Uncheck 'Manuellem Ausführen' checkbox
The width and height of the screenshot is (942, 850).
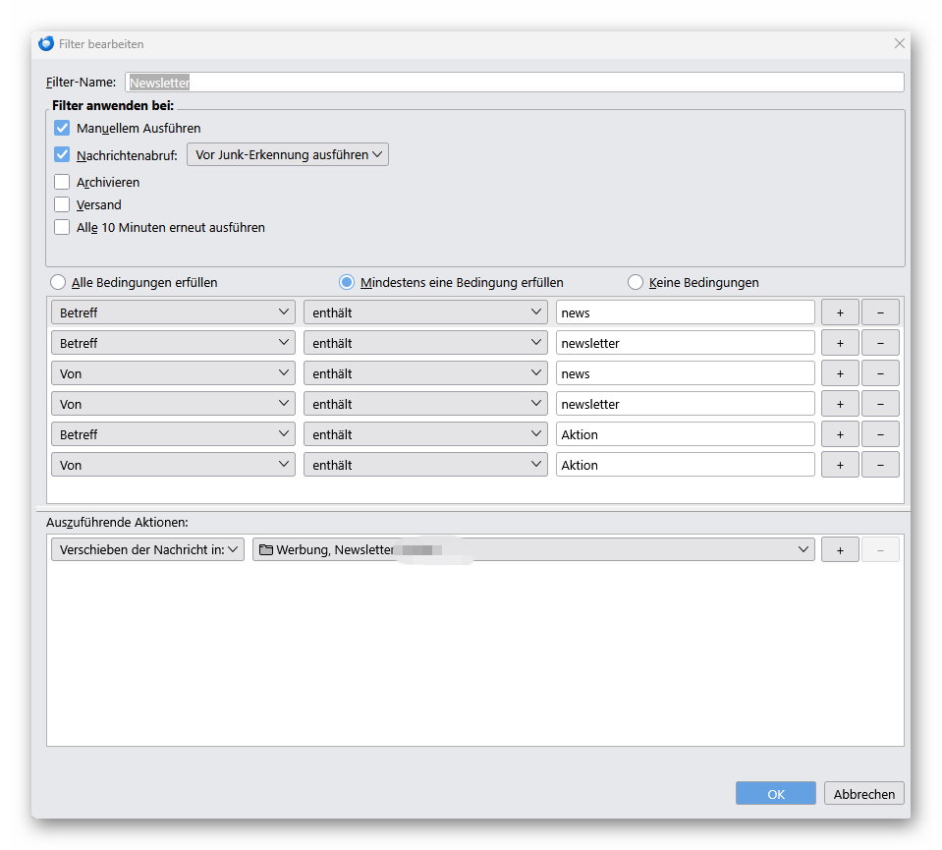(62, 128)
